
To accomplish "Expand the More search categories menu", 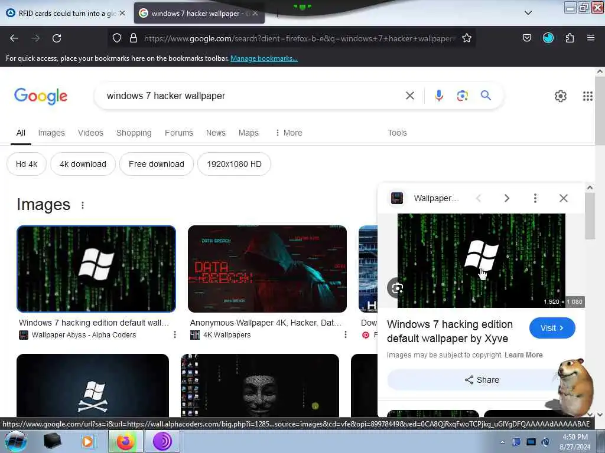I will (288, 133).
